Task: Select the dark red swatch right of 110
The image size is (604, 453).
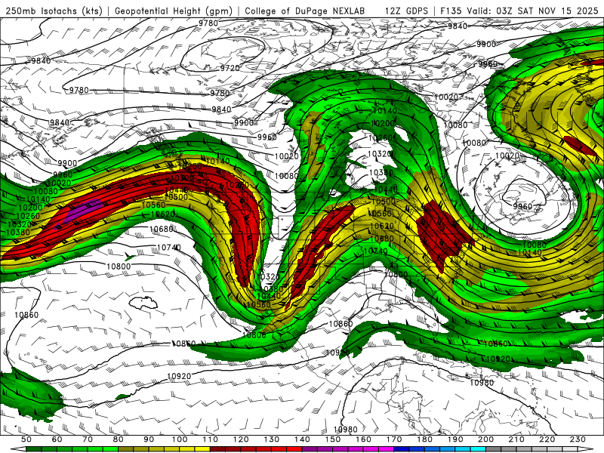Action: click(217, 449)
